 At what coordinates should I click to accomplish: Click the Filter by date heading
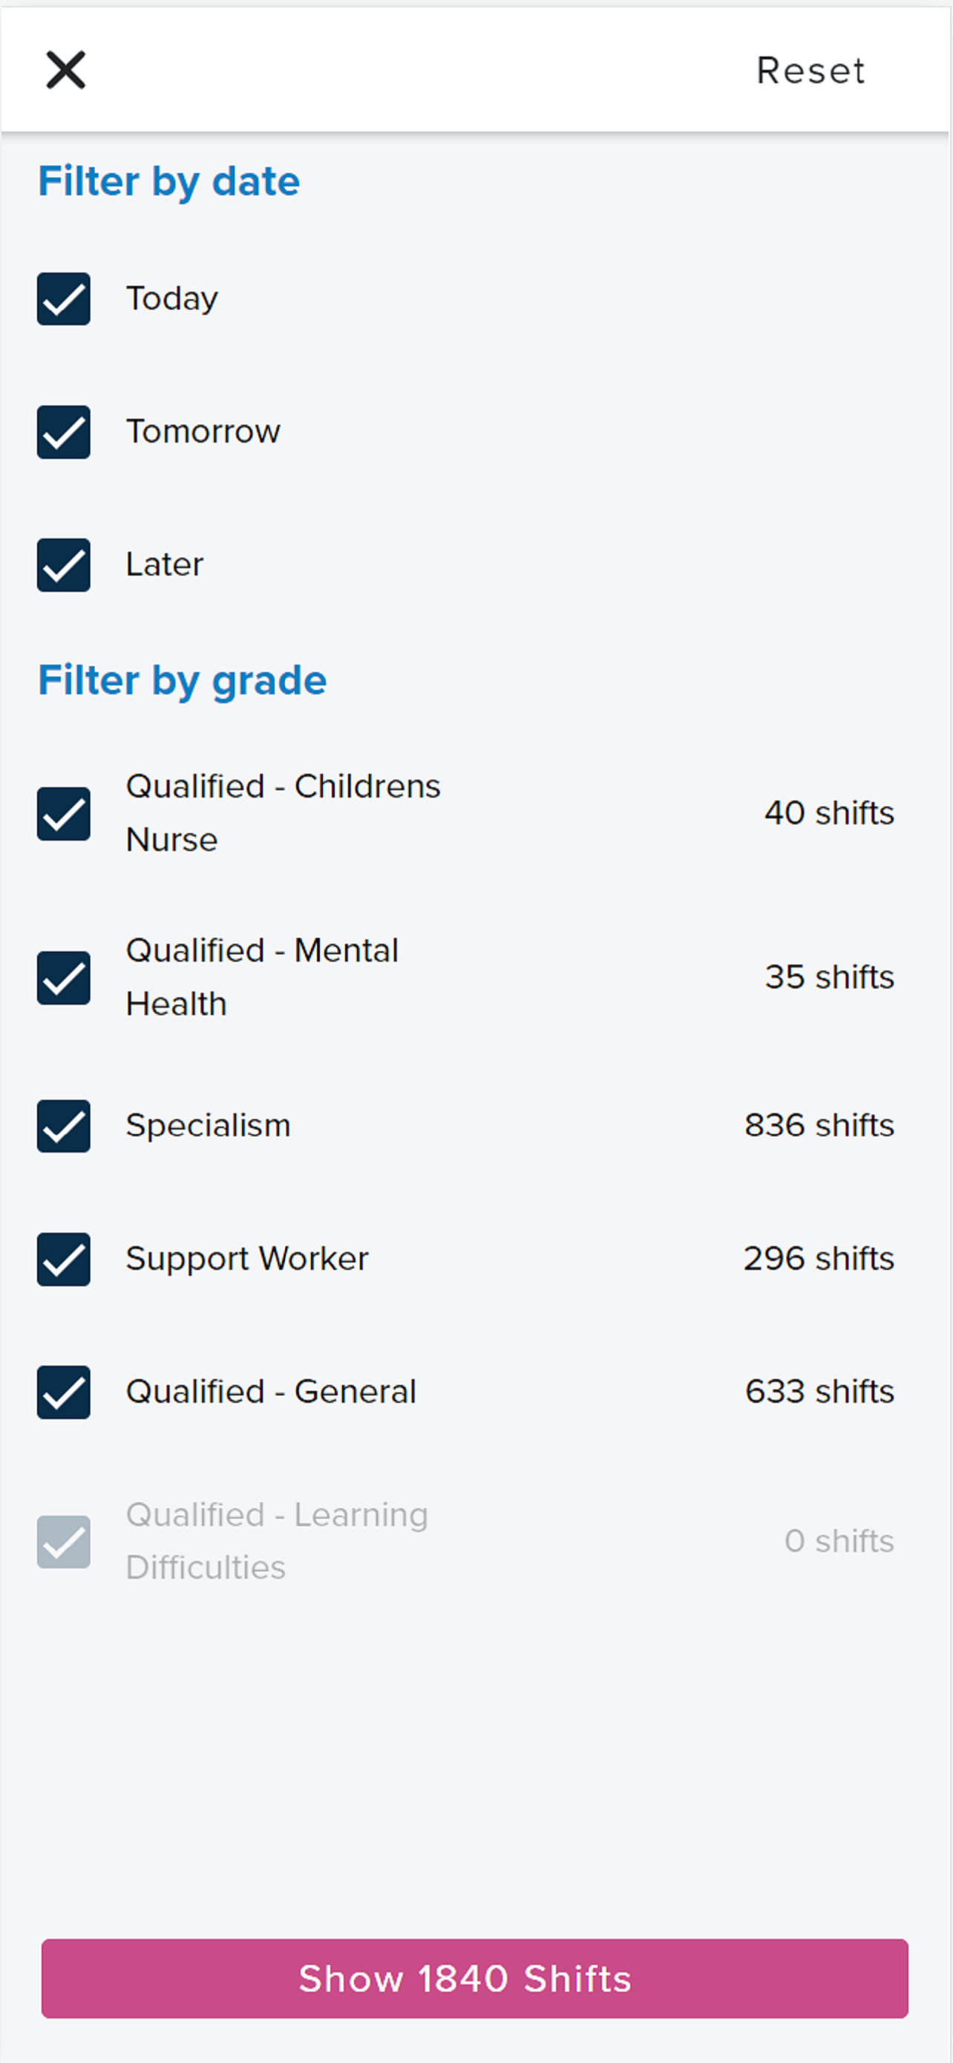[168, 183]
